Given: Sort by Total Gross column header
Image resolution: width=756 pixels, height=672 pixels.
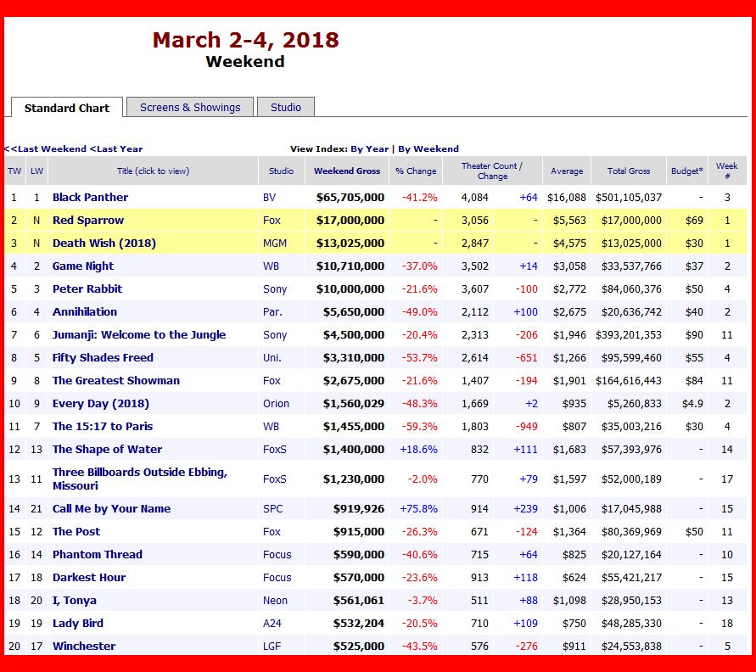Looking at the screenshot, I should pyautogui.click(x=629, y=171).
